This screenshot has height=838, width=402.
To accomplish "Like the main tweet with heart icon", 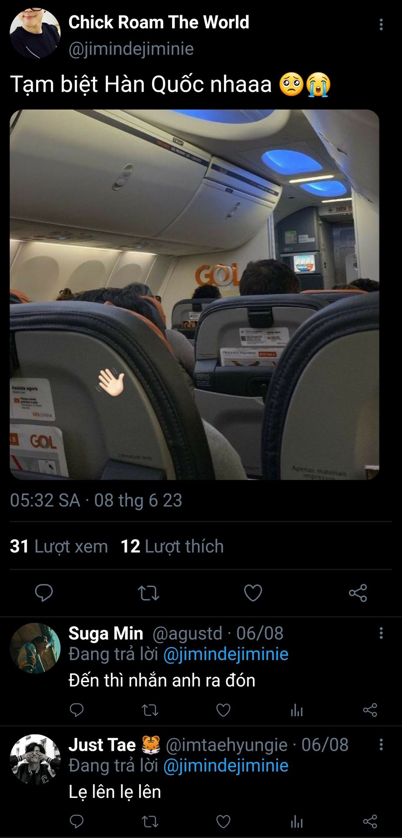I will pyautogui.click(x=253, y=593).
